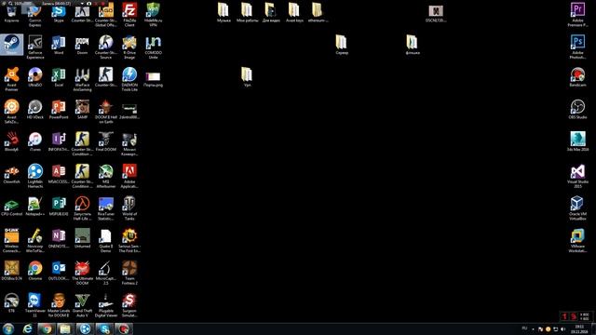This screenshot has height=335, width=596.
Task: Launch Microsoft Word from desktop shortcut
Action: 59,45
